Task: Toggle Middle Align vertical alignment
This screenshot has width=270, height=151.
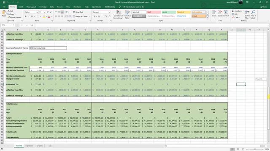Action: (59, 12)
